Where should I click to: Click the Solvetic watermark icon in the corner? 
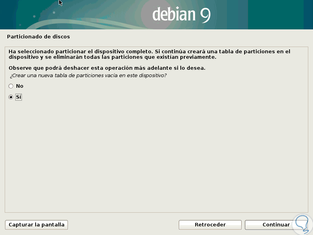302,224
